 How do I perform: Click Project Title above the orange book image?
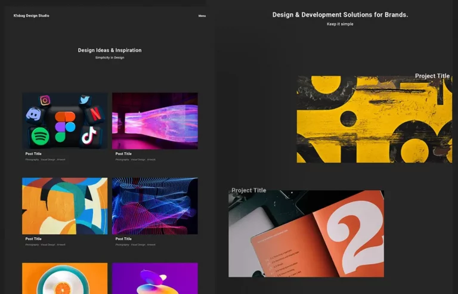(x=249, y=190)
